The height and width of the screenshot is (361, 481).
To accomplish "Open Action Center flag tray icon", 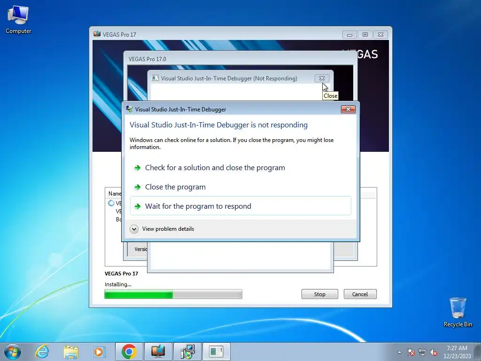I will [x=411, y=352].
